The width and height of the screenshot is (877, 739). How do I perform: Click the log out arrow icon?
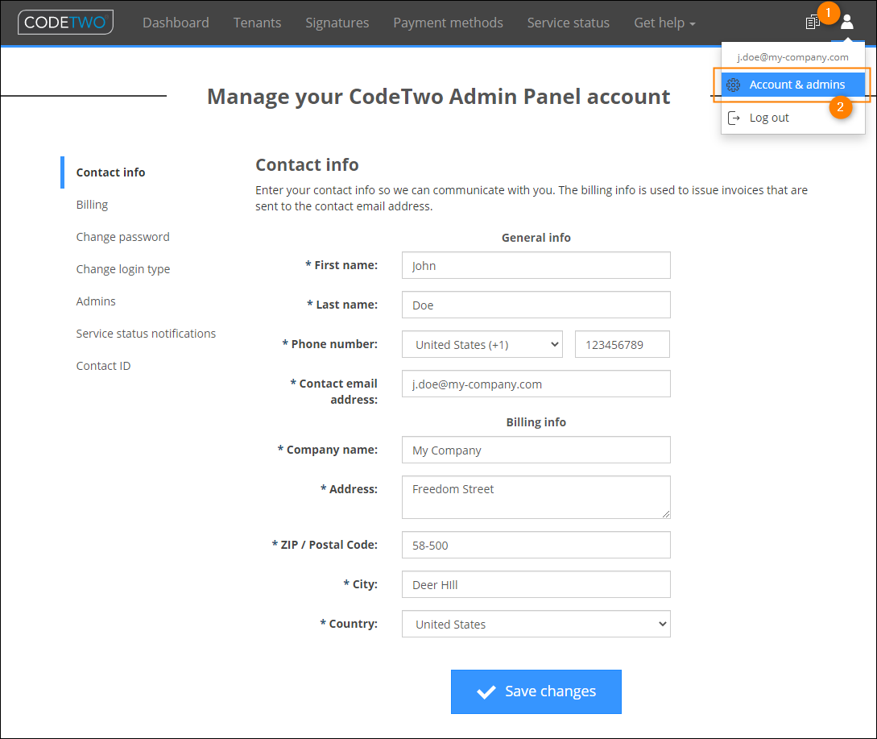(734, 117)
